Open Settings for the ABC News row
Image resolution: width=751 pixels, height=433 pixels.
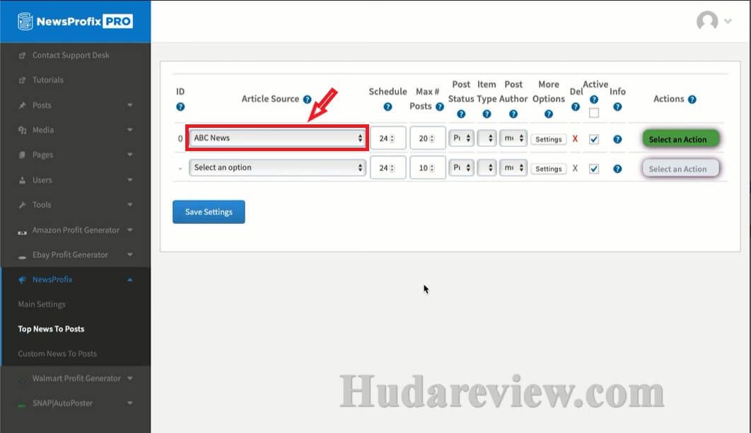coord(549,139)
